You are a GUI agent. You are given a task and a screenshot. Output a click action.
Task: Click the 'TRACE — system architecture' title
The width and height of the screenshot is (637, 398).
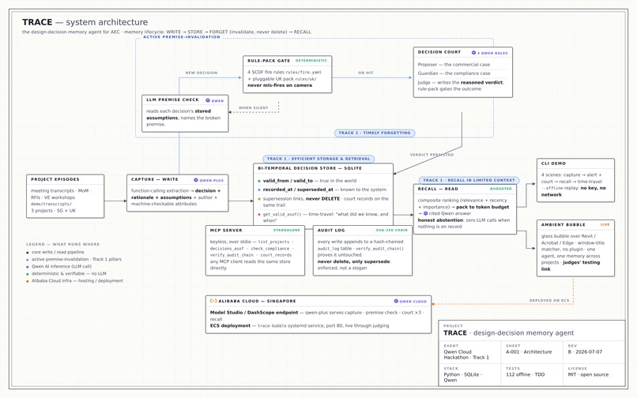pos(85,22)
